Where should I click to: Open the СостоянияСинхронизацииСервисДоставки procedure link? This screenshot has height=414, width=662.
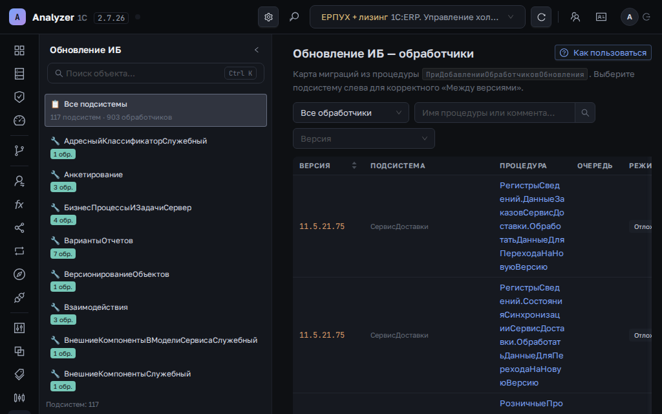(x=532, y=335)
